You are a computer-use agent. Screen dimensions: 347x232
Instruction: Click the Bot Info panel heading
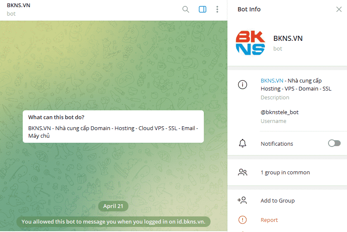(x=249, y=9)
